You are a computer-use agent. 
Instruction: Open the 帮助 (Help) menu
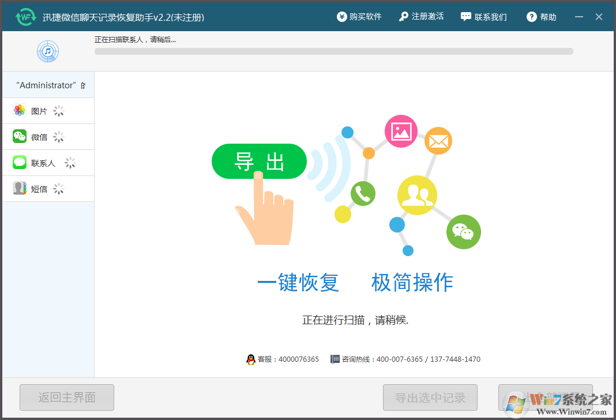541,17
